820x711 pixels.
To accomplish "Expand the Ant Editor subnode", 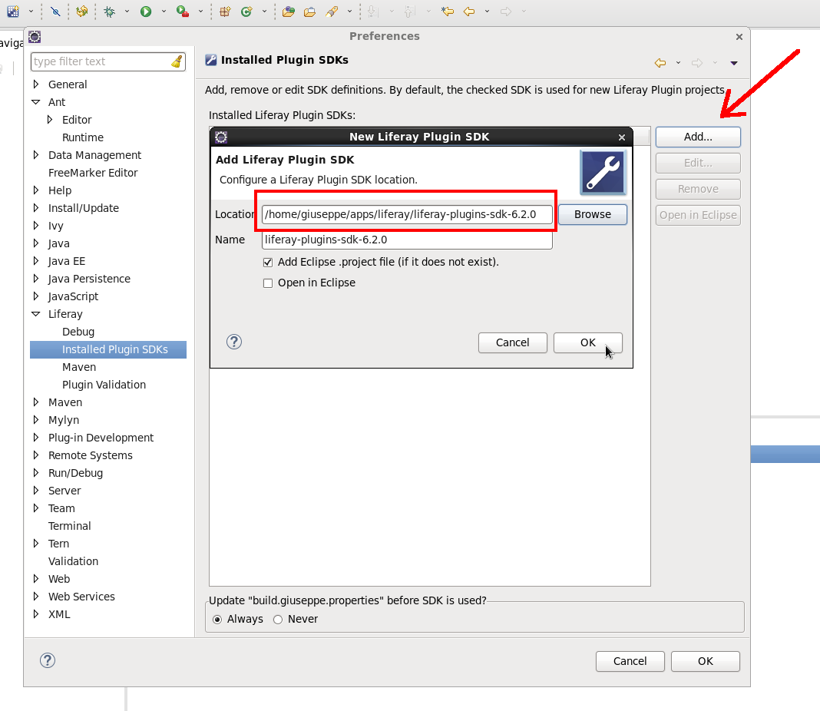I will point(50,120).
